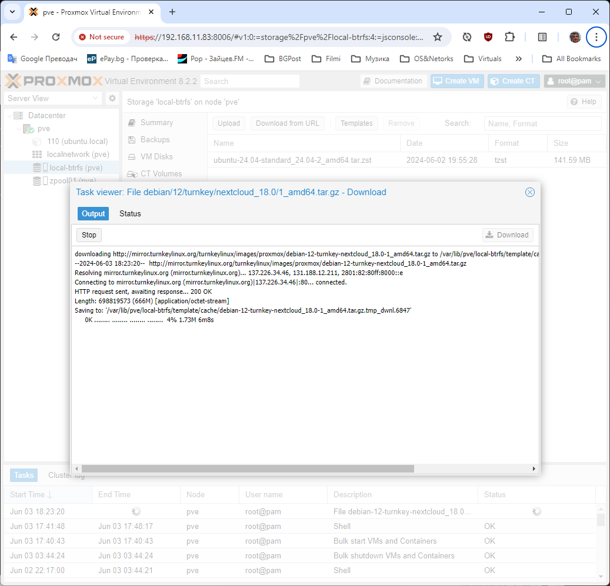Viewport: 610px width, 586px height.
Task: Close the Task viewer dialog
Action: pyautogui.click(x=529, y=192)
